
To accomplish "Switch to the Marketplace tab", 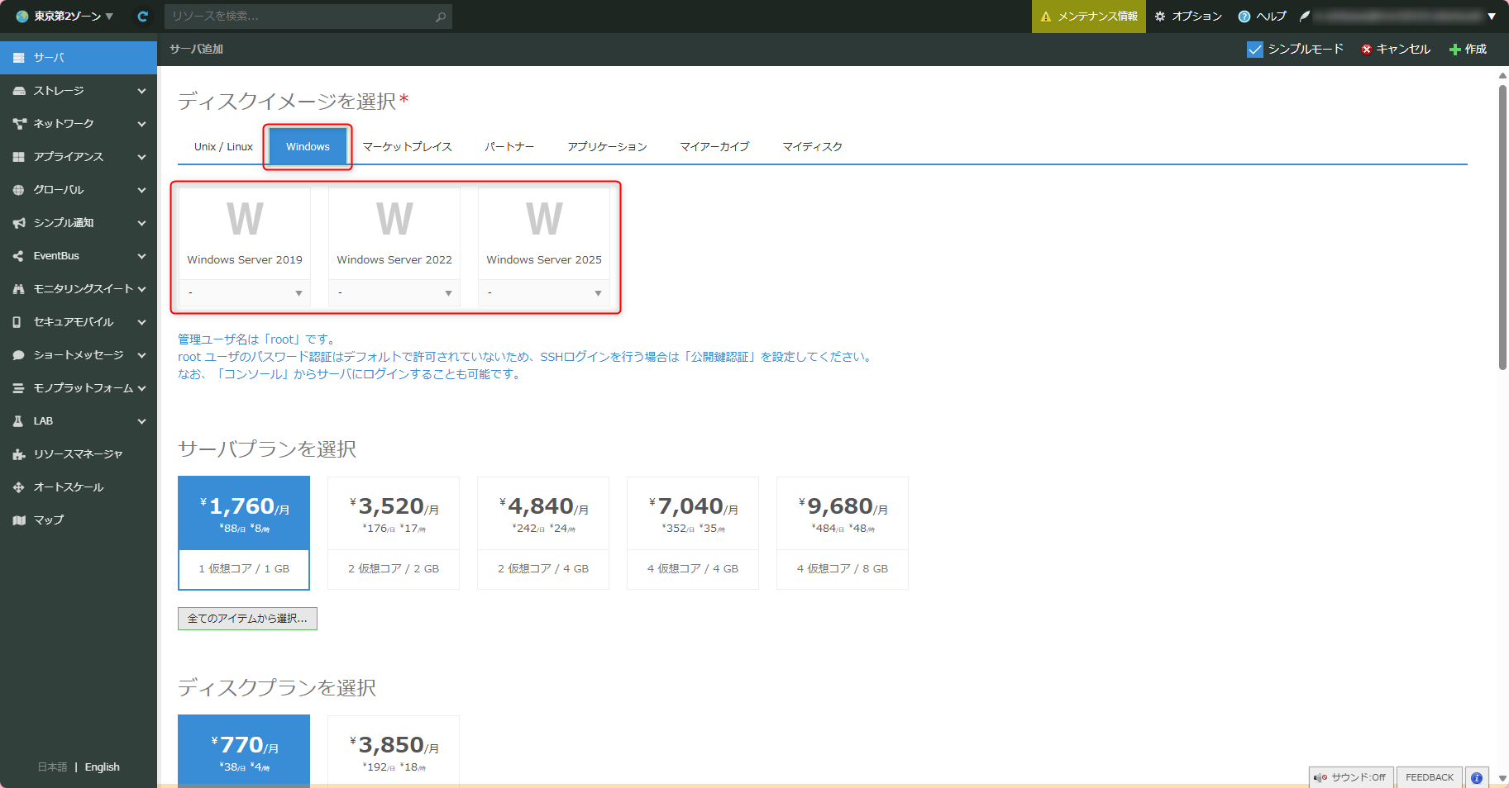I will (407, 147).
